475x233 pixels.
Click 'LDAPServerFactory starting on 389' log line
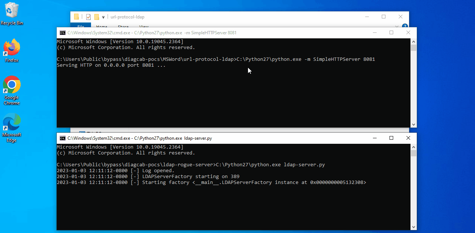[x=148, y=177]
